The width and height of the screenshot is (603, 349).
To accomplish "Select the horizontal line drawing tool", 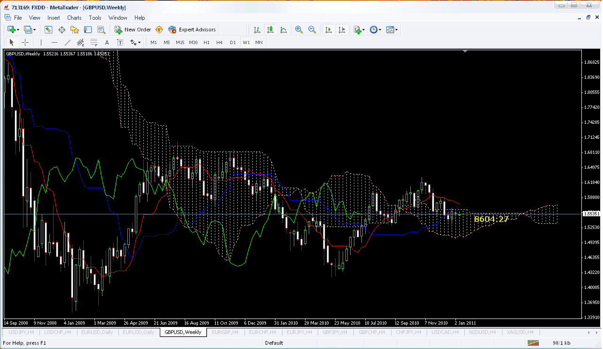I will tap(55, 42).
